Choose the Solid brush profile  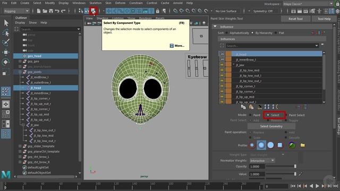270,145
